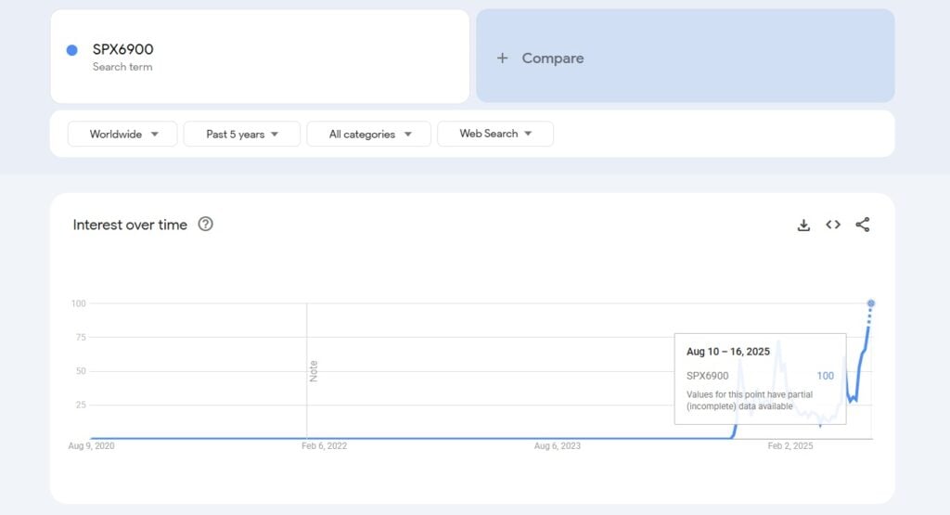Click the Feb 2, 2025 axis label

pos(790,446)
